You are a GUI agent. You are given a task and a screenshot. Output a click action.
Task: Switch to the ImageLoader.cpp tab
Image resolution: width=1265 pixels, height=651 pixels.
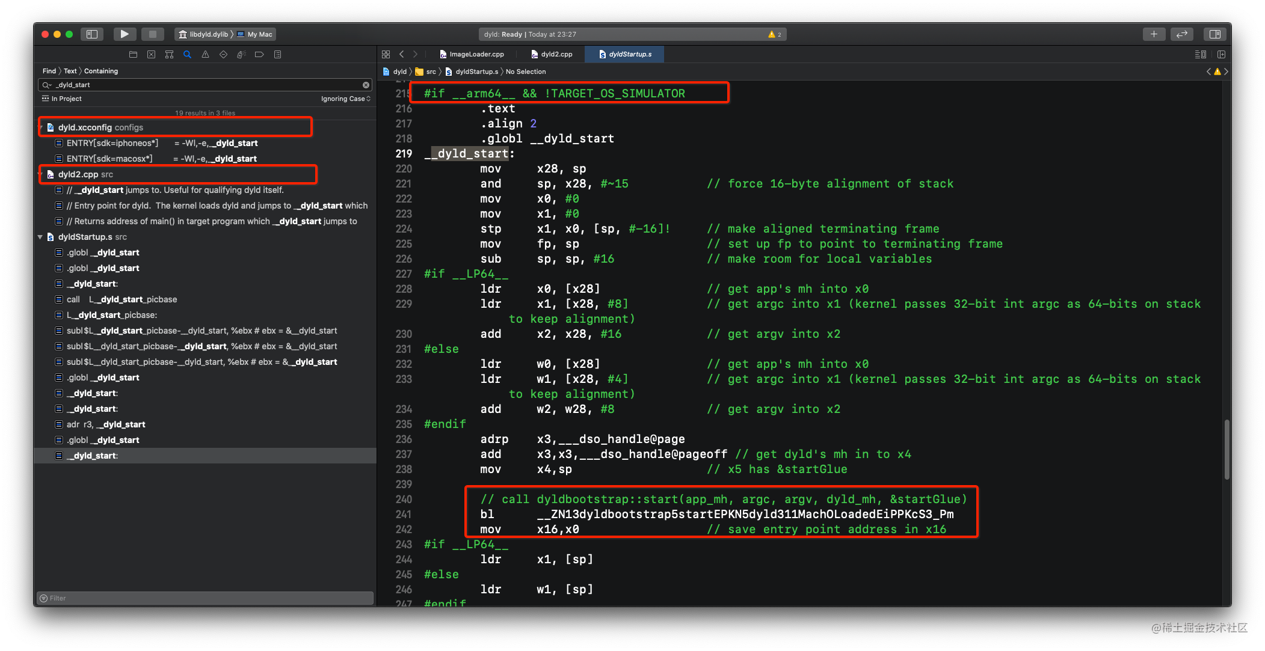(472, 54)
